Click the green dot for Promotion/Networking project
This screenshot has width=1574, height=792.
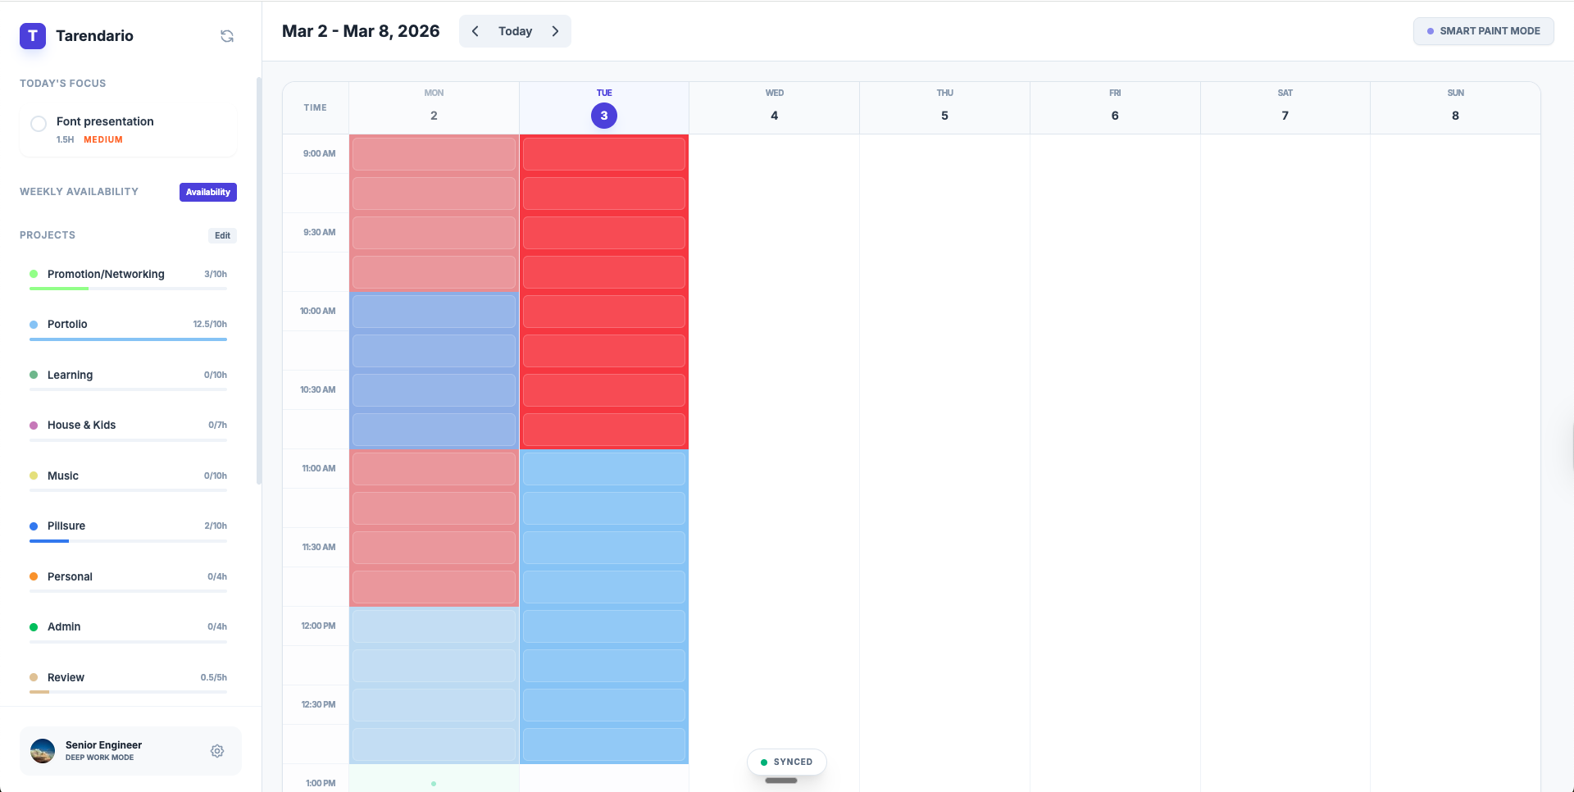click(x=34, y=274)
